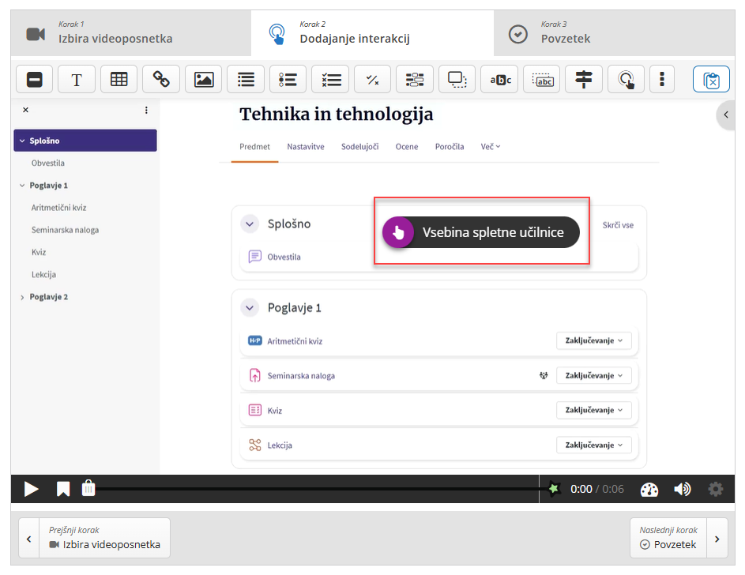Insert a Table interaction
The image size is (745, 575).
point(119,79)
